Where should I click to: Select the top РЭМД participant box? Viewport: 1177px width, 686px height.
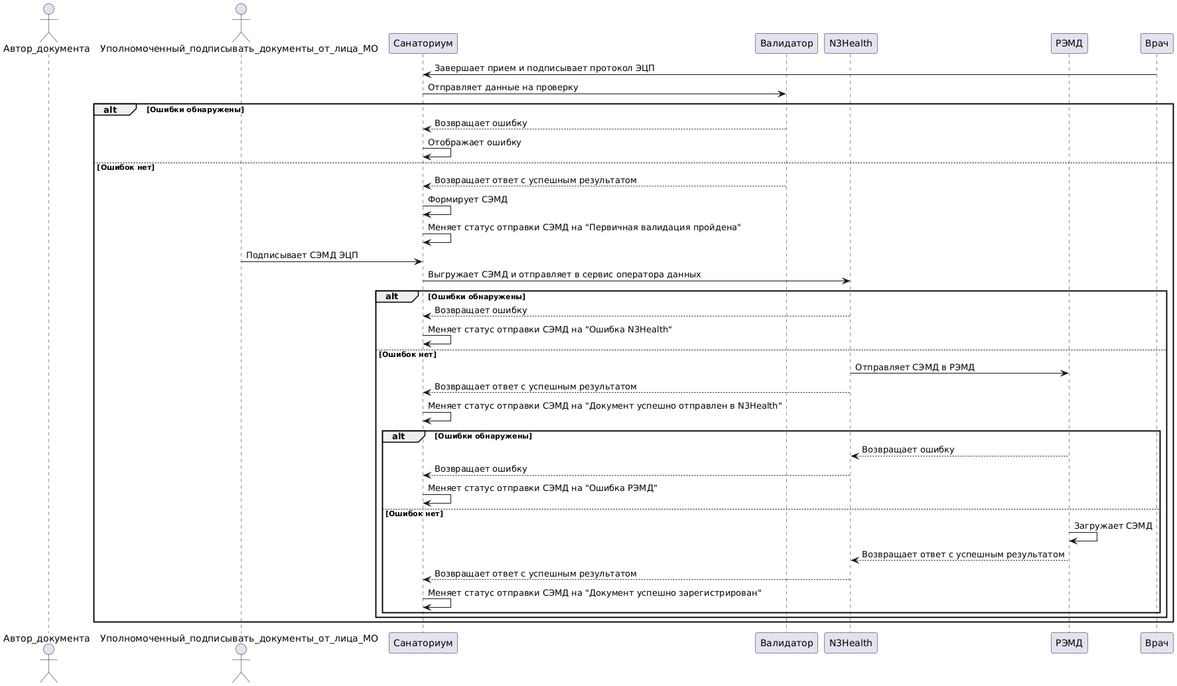(x=1069, y=44)
